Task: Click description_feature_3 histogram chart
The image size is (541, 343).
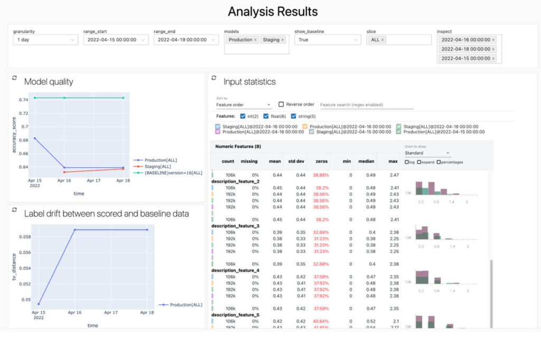Action: pos(442,236)
